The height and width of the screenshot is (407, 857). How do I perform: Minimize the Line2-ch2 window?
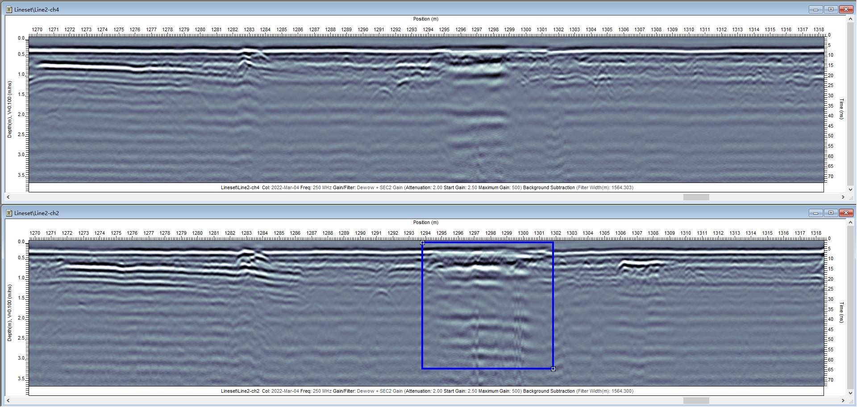click(815, 213)
